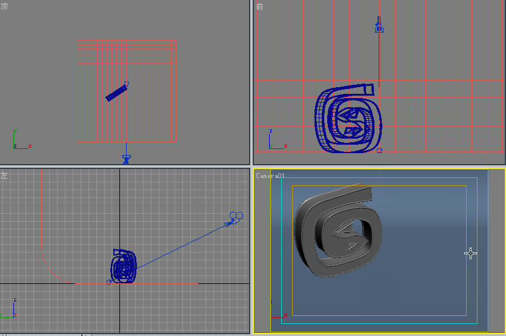Image resolution: width=506 pixels, height=336 pixels.
Task: Select the camera icon in Top viewport
Action: (126, 159)
